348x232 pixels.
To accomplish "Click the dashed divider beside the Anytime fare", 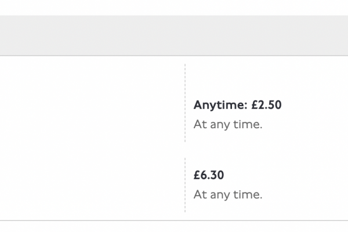I will coord(185,103).
